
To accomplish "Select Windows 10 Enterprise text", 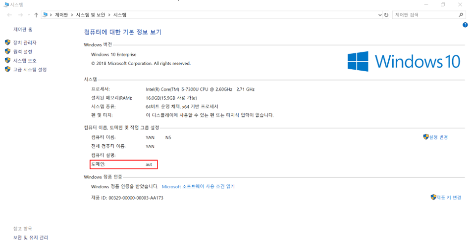I will pyautogui.click(x=114, y=55).
